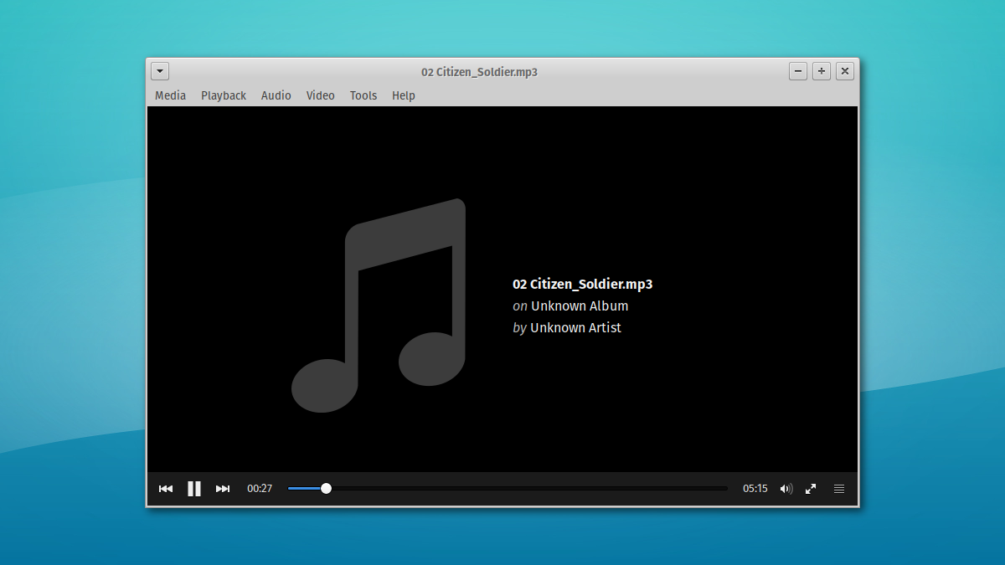Toggle fullscreen with the expand arrows icon
The image size is (1005, 565).
pos(811,488)
